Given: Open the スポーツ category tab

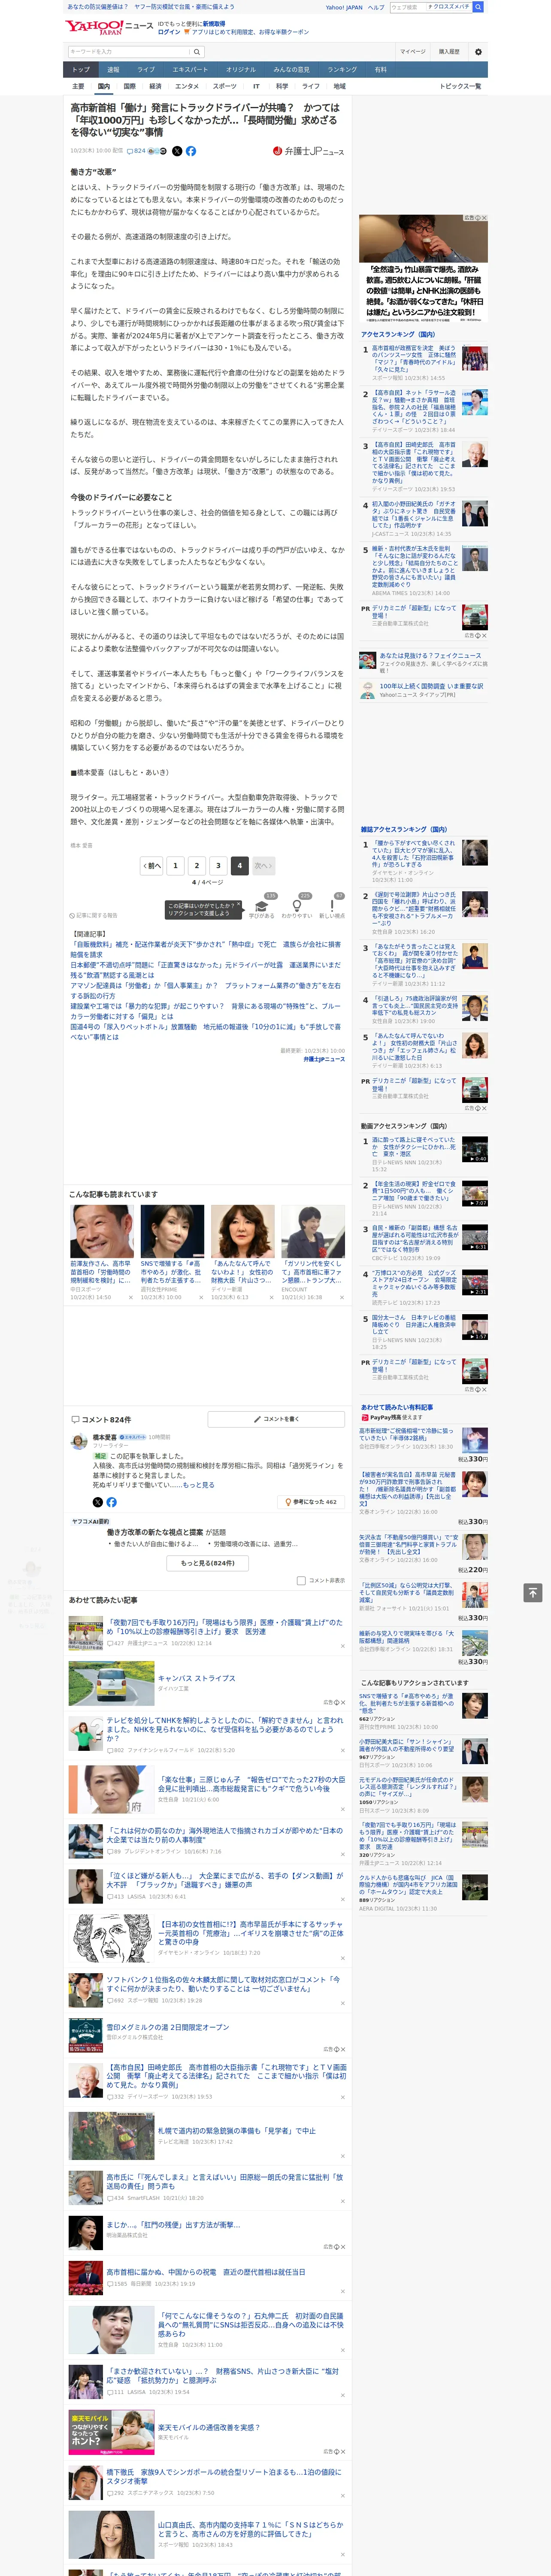Looking at the screenshot, I should click(225, 86).
